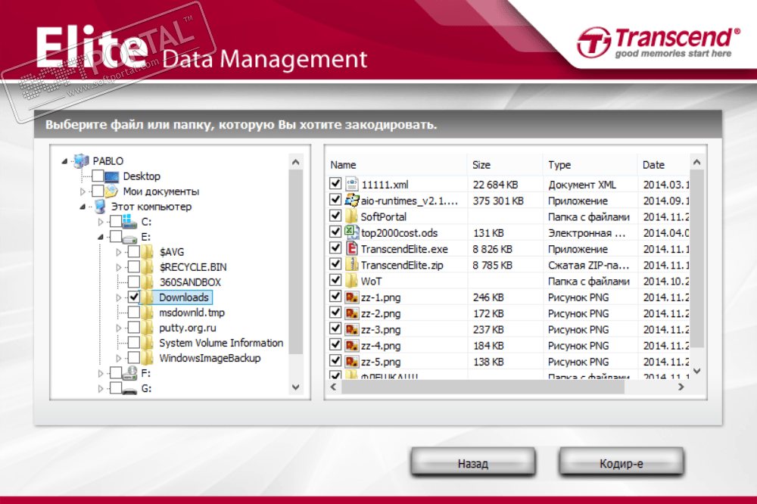Image resolution: width=757 pixels, height=504 pixels.
Task: Click the msdownld.tmp folder icon
Action: 148,313
